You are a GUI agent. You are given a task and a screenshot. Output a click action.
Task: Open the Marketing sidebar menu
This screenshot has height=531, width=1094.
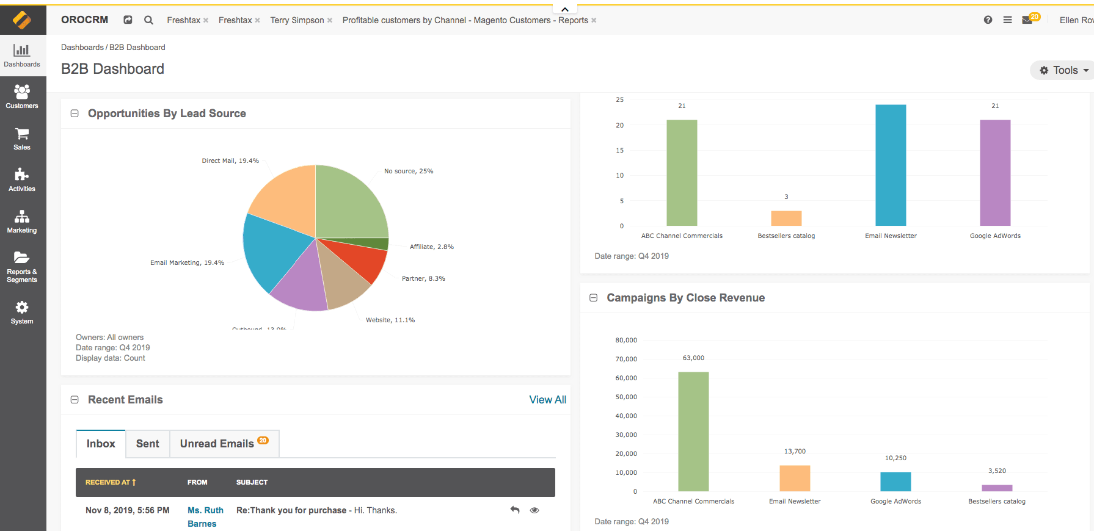tap(22, 222)
